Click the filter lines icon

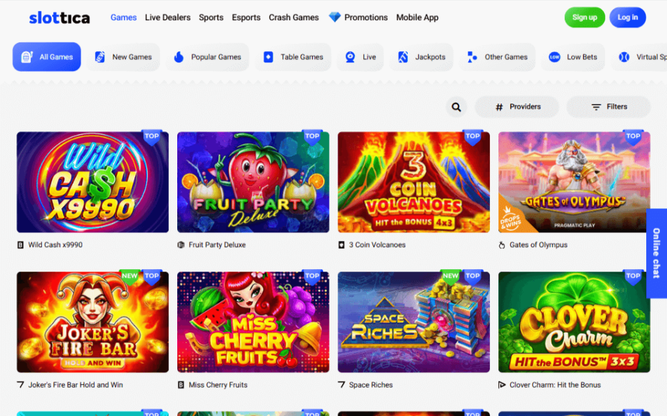pos(596,107)
